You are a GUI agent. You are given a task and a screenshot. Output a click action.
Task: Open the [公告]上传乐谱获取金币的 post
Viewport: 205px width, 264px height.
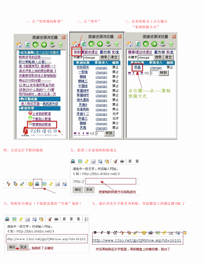[x=37, y=85]
